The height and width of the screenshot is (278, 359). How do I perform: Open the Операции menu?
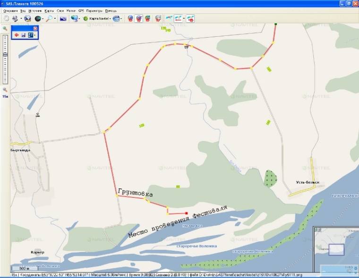9,10
